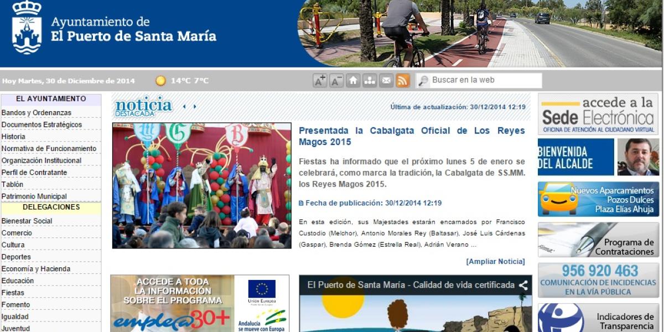Decrease the font size with A- icon
Screen dimensions: 664x332
tap(336, 80)
